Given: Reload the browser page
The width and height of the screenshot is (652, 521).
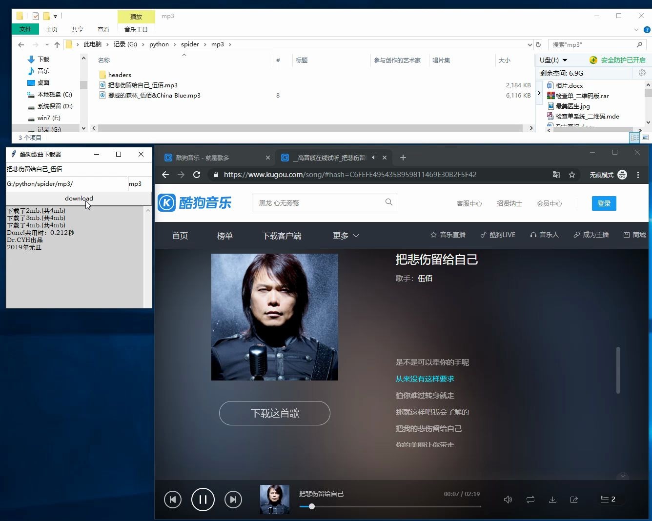Looking at the screenshot, I should pyautogui.click(x=197, y=175).
